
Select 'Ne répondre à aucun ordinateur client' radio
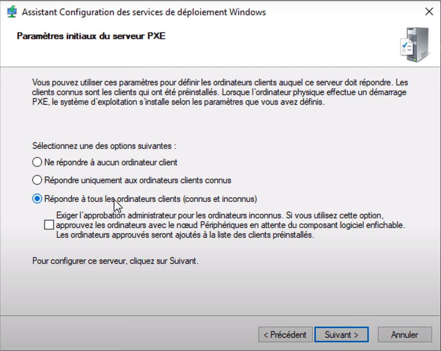point(37,162)
